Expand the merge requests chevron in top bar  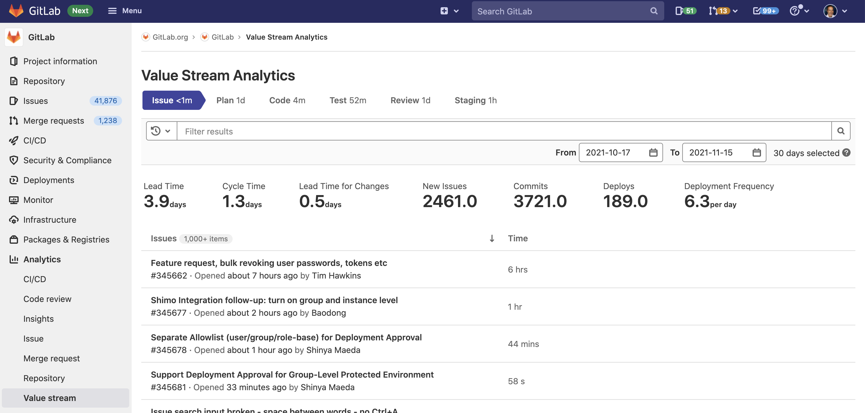[735, 11]
